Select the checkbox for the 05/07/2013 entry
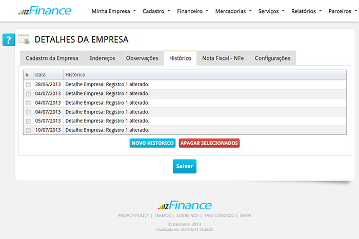 click(28, 121)
